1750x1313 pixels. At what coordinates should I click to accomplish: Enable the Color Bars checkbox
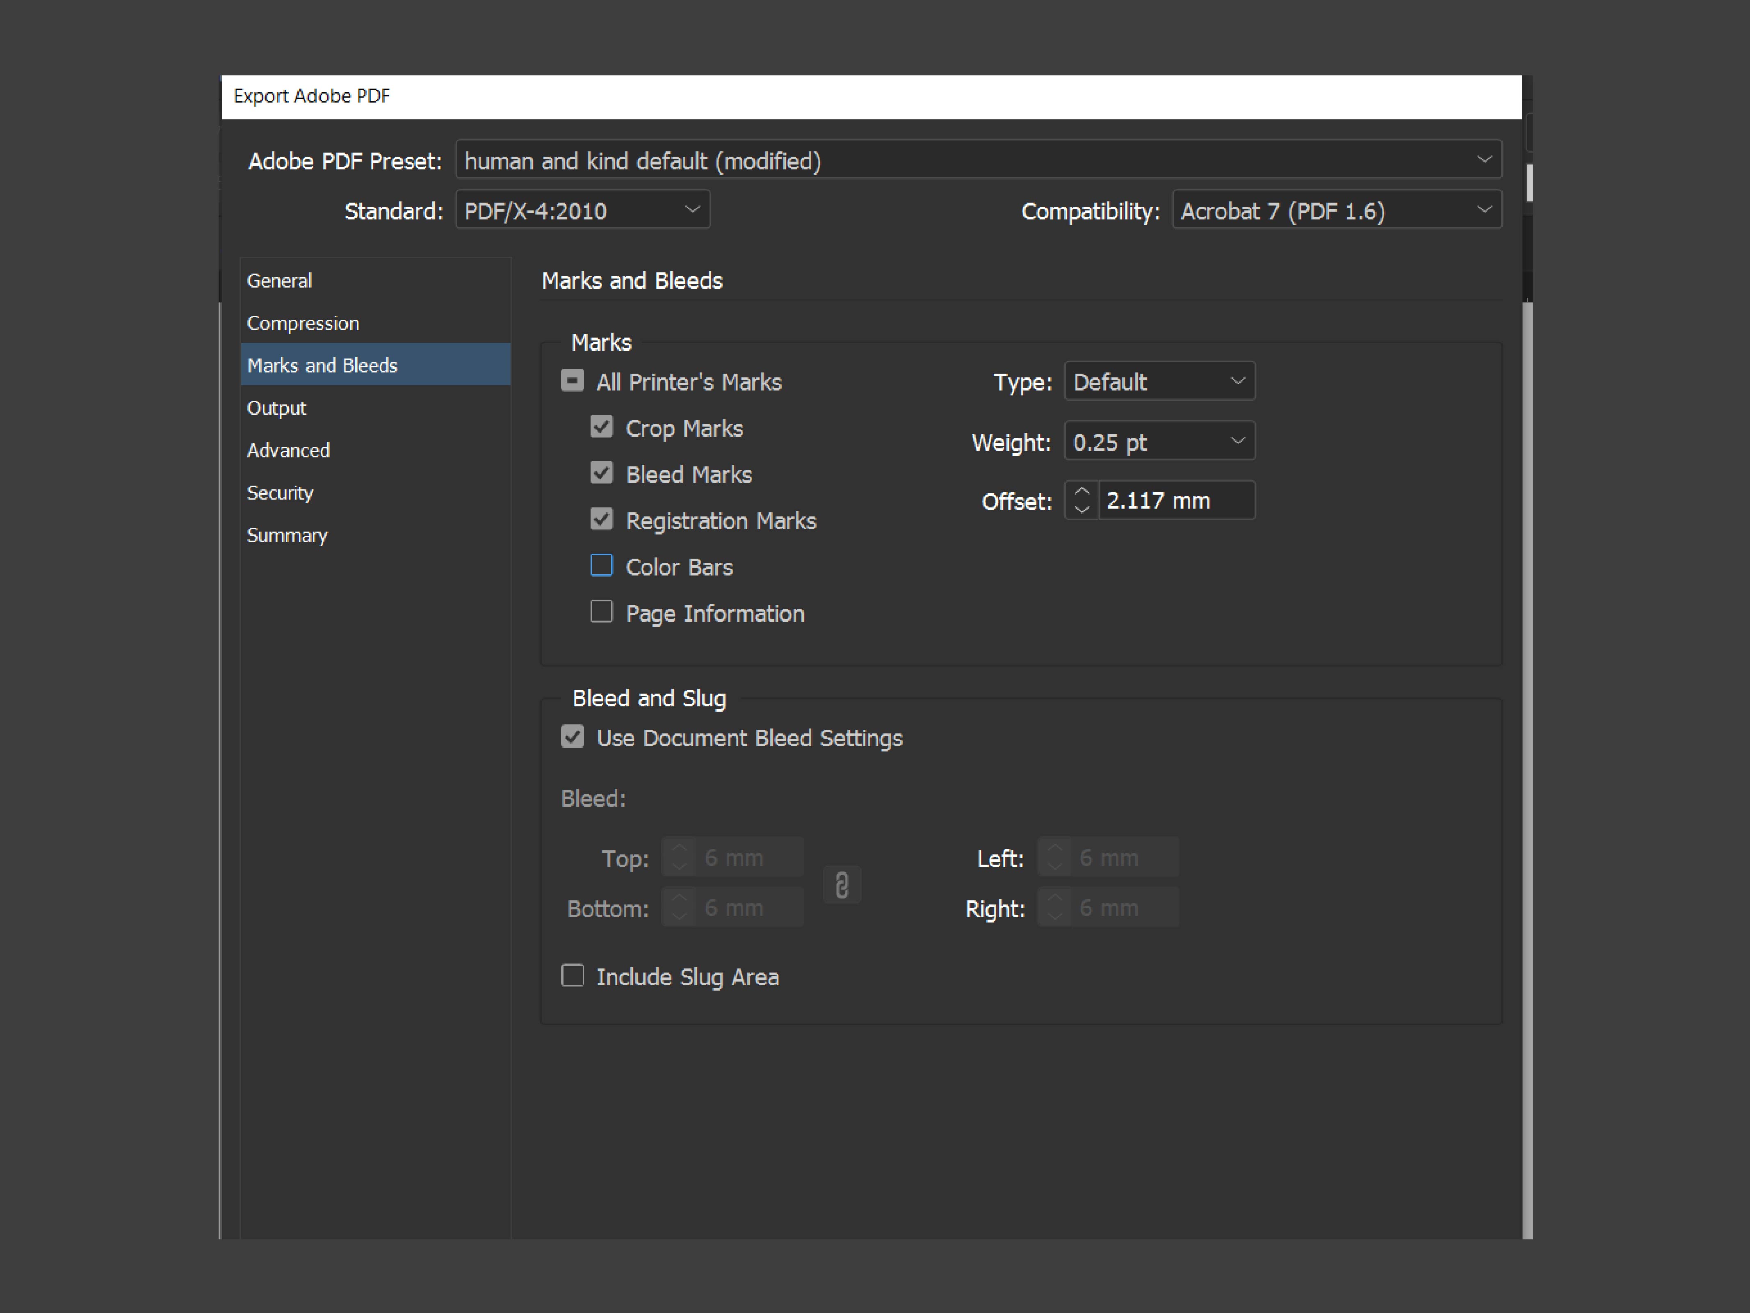601,565
